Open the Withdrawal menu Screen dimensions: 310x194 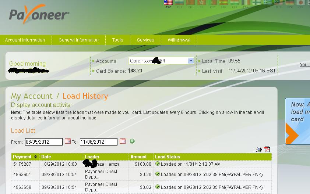pos(179,40)
